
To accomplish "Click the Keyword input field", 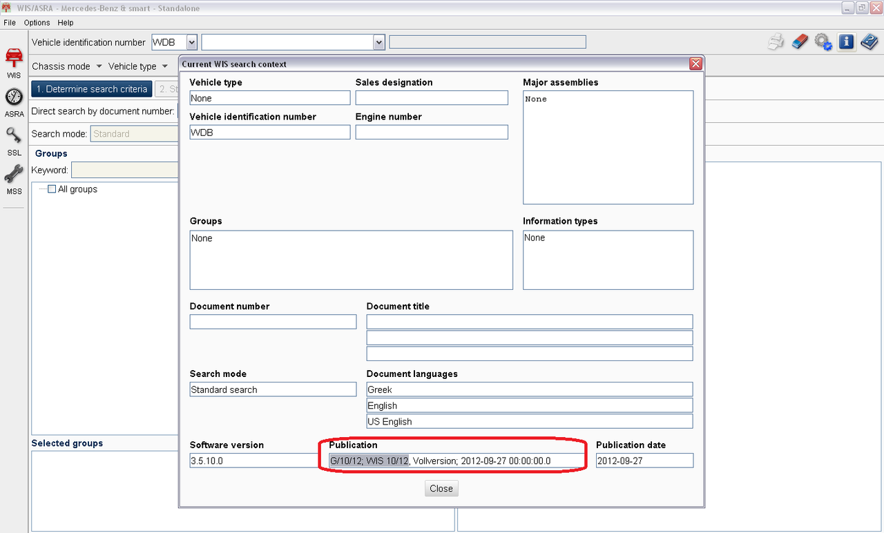I will pyautogui.click(x=125, y=170).
